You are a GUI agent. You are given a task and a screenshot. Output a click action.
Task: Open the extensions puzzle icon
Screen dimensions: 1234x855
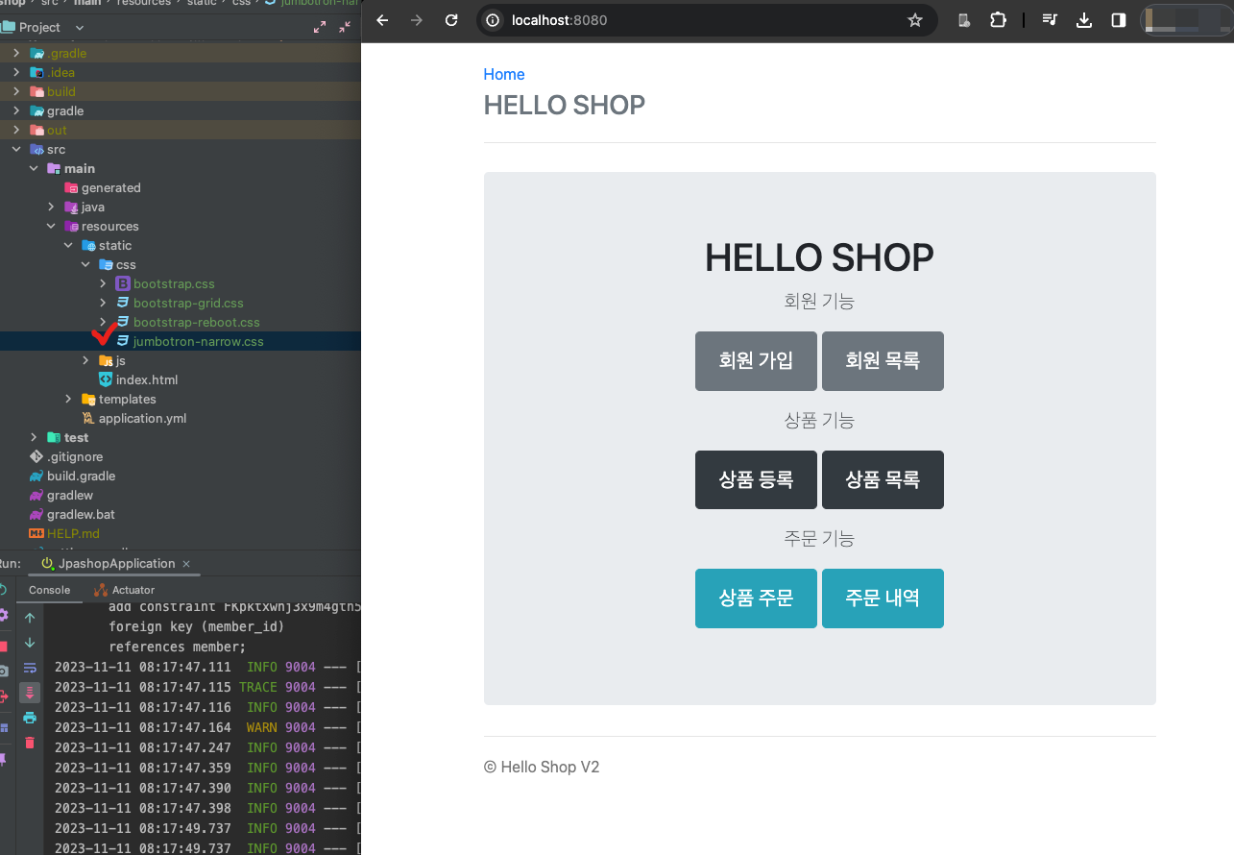pyautogui.click(x=998, y=20)
